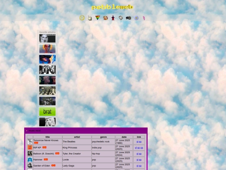Click the artist column header
This screenshot has width=226, height=170.
pyautogui.click(x=77, y=137)
